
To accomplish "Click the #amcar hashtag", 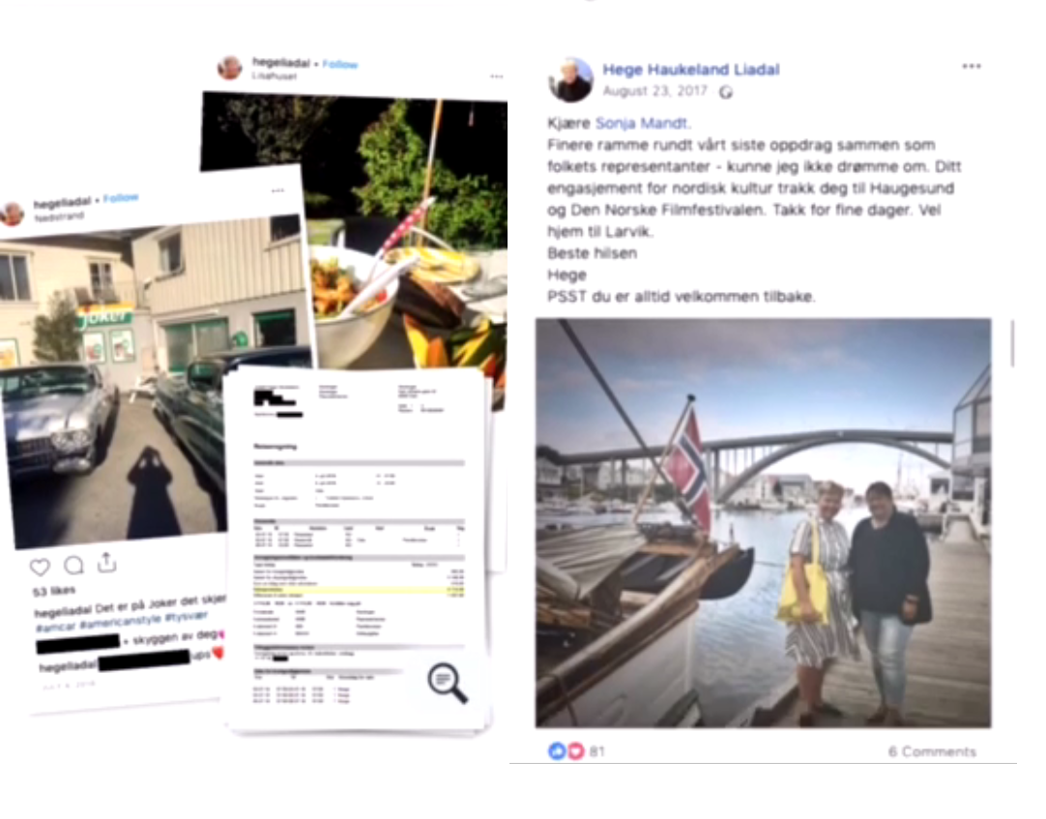I will (55, 629).
